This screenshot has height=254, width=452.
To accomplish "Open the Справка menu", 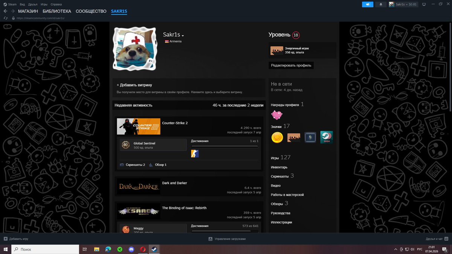I will pyautogui.click(x=56, y=4).
